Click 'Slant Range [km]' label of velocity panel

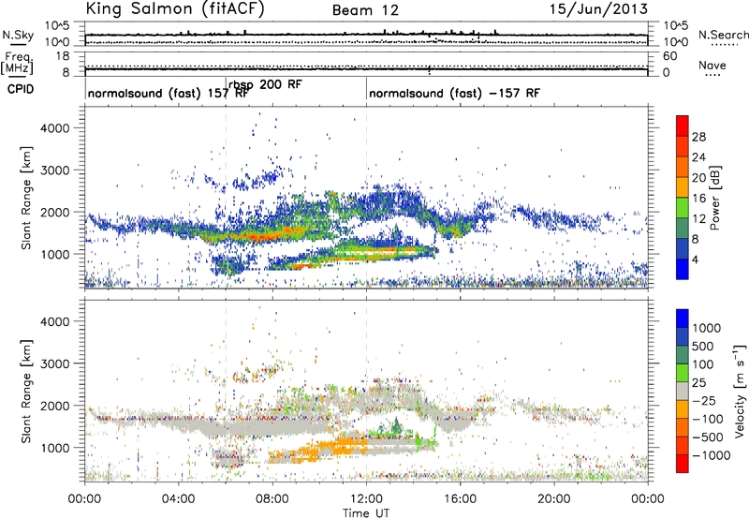click(26, 391)
